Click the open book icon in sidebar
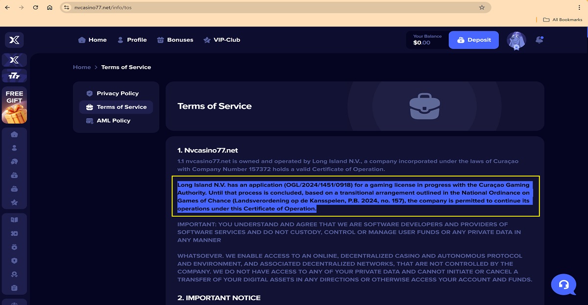Viewport: 588px width, 305px height. 14,220
